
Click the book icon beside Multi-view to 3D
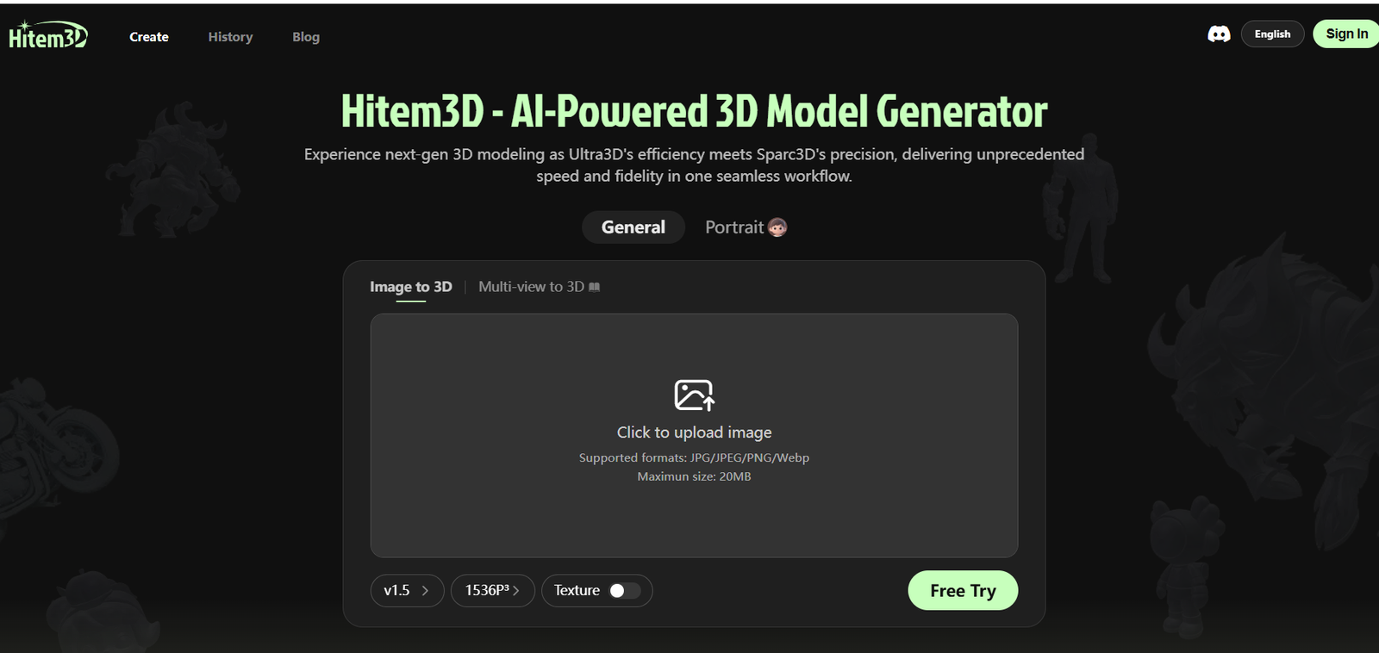point(594,287)
